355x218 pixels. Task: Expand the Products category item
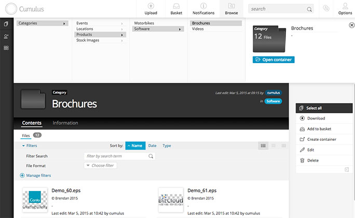tap(100, 35)
